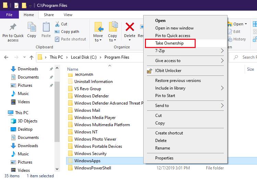Click the Copy icon in Clipboard group

[x=32, y=27]
